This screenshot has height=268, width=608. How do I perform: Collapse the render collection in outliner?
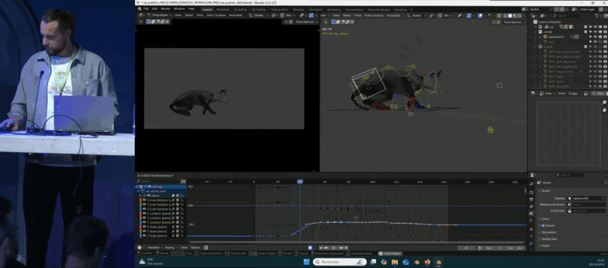pos(536,32)
